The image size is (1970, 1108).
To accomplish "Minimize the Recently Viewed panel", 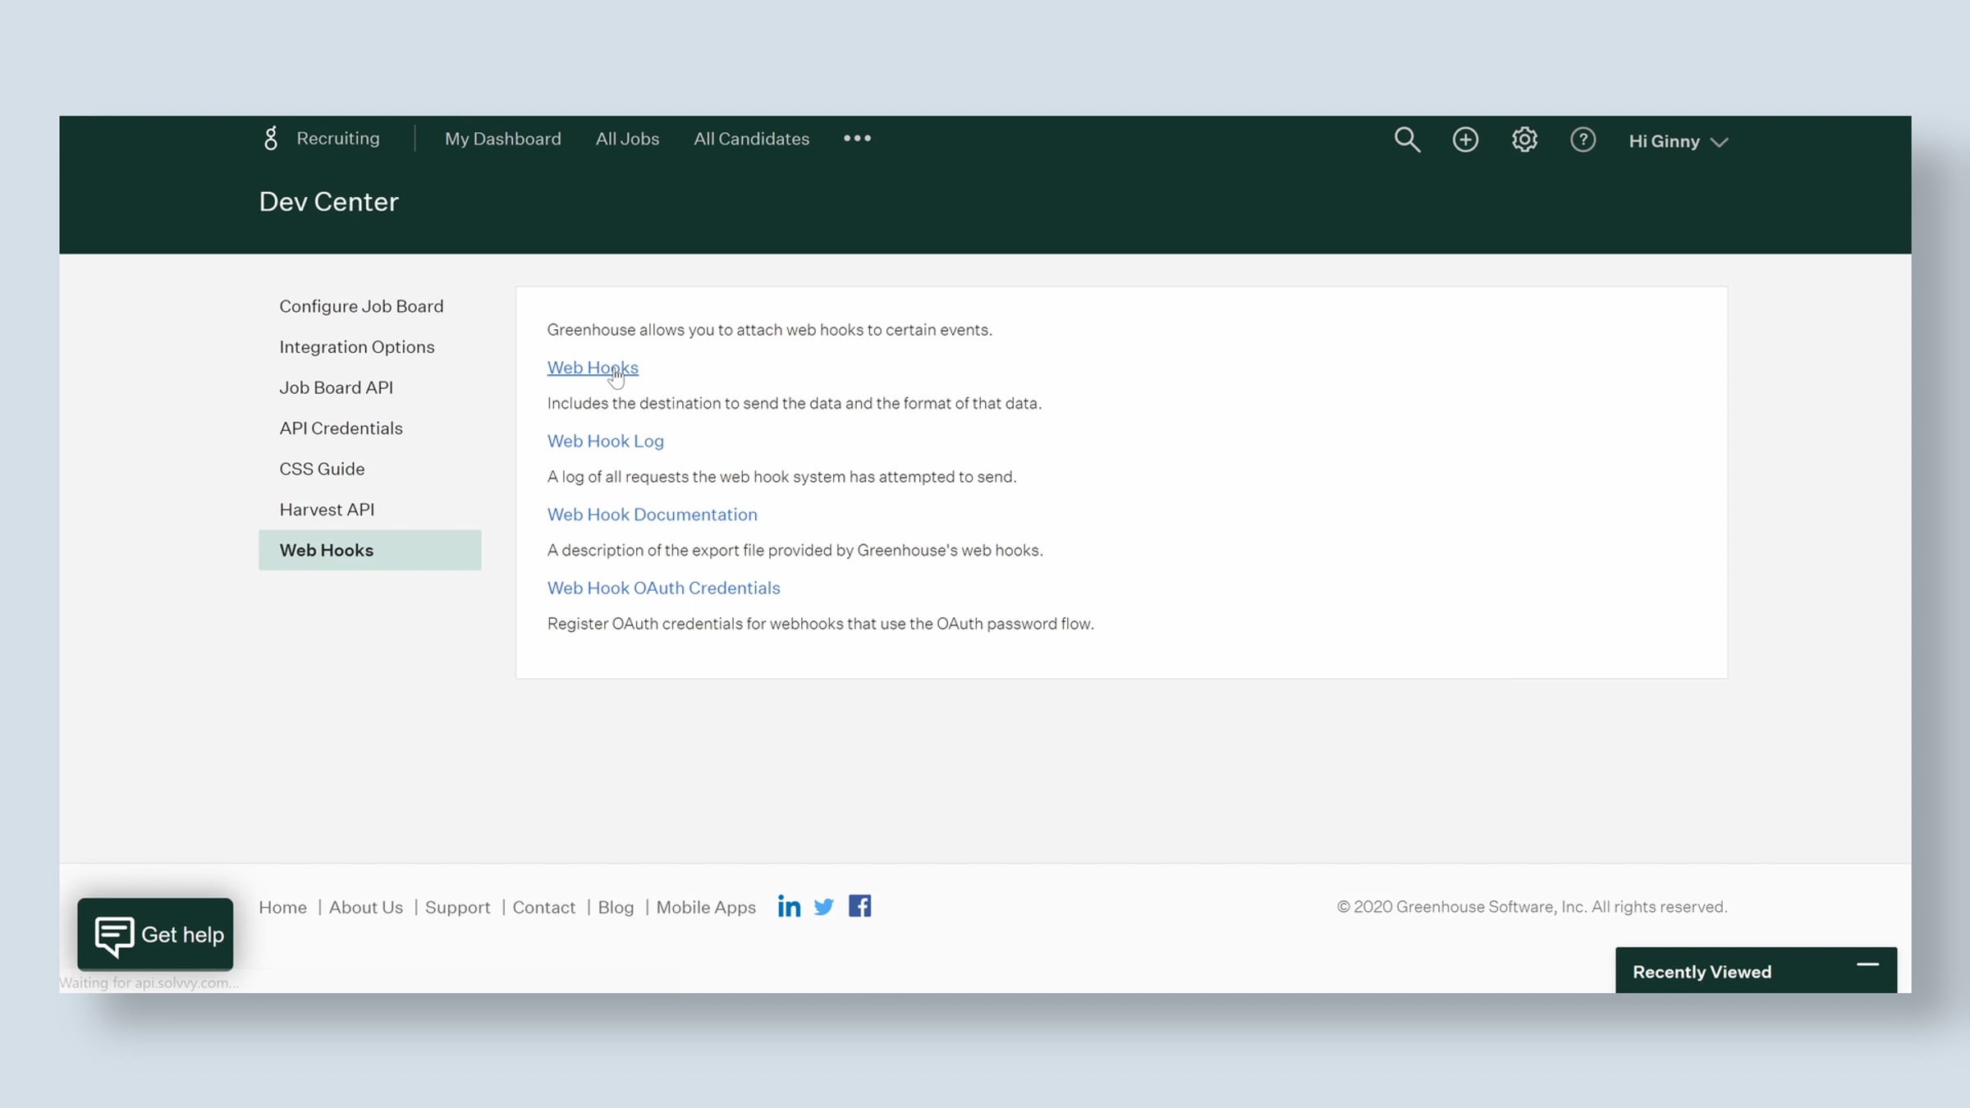I will click(1867, 964).
